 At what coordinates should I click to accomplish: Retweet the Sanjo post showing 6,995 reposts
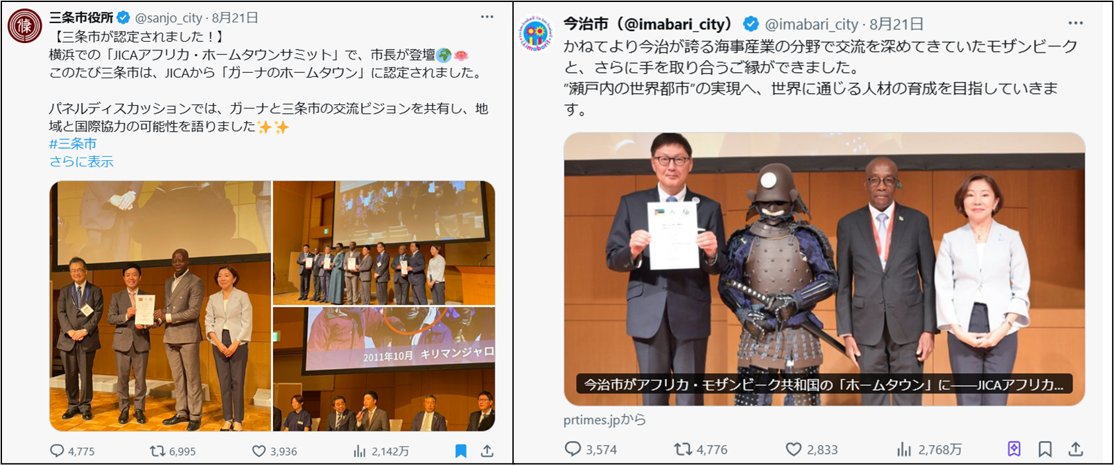(x=173, y=451)
